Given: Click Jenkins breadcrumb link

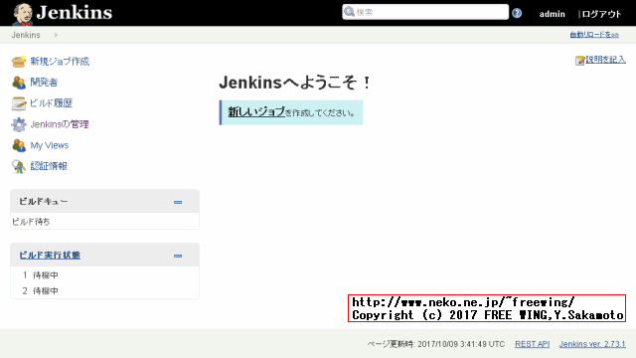Looking at the screenshot, I should click(26, 35).
